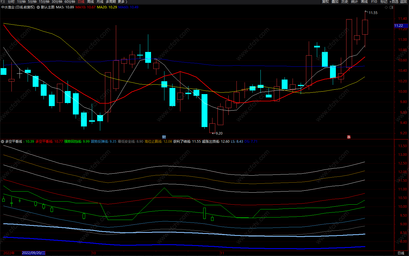Select the 周线 weekly period
Viewport: 409px width, 256px height.
pyautogui.click(x=90, y=2)
